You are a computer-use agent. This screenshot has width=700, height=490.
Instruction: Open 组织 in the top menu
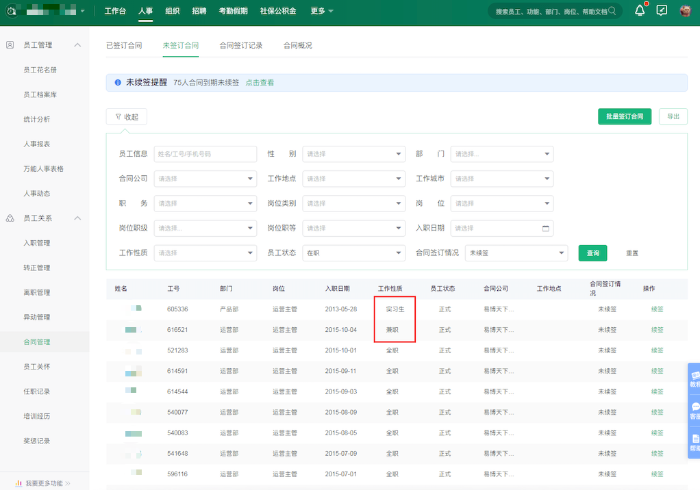point(173,11)
